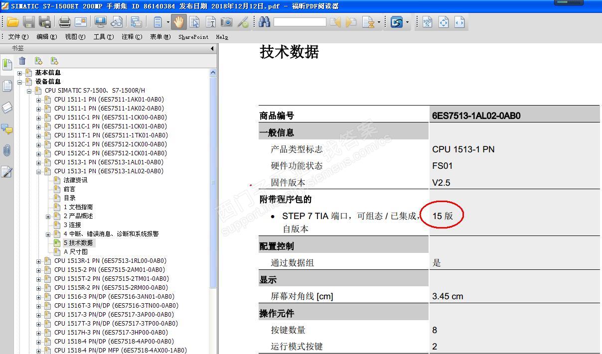Click the signatures sidebar panel icon
This screenshot has width=602, height=354.
(x=7, y=172)
